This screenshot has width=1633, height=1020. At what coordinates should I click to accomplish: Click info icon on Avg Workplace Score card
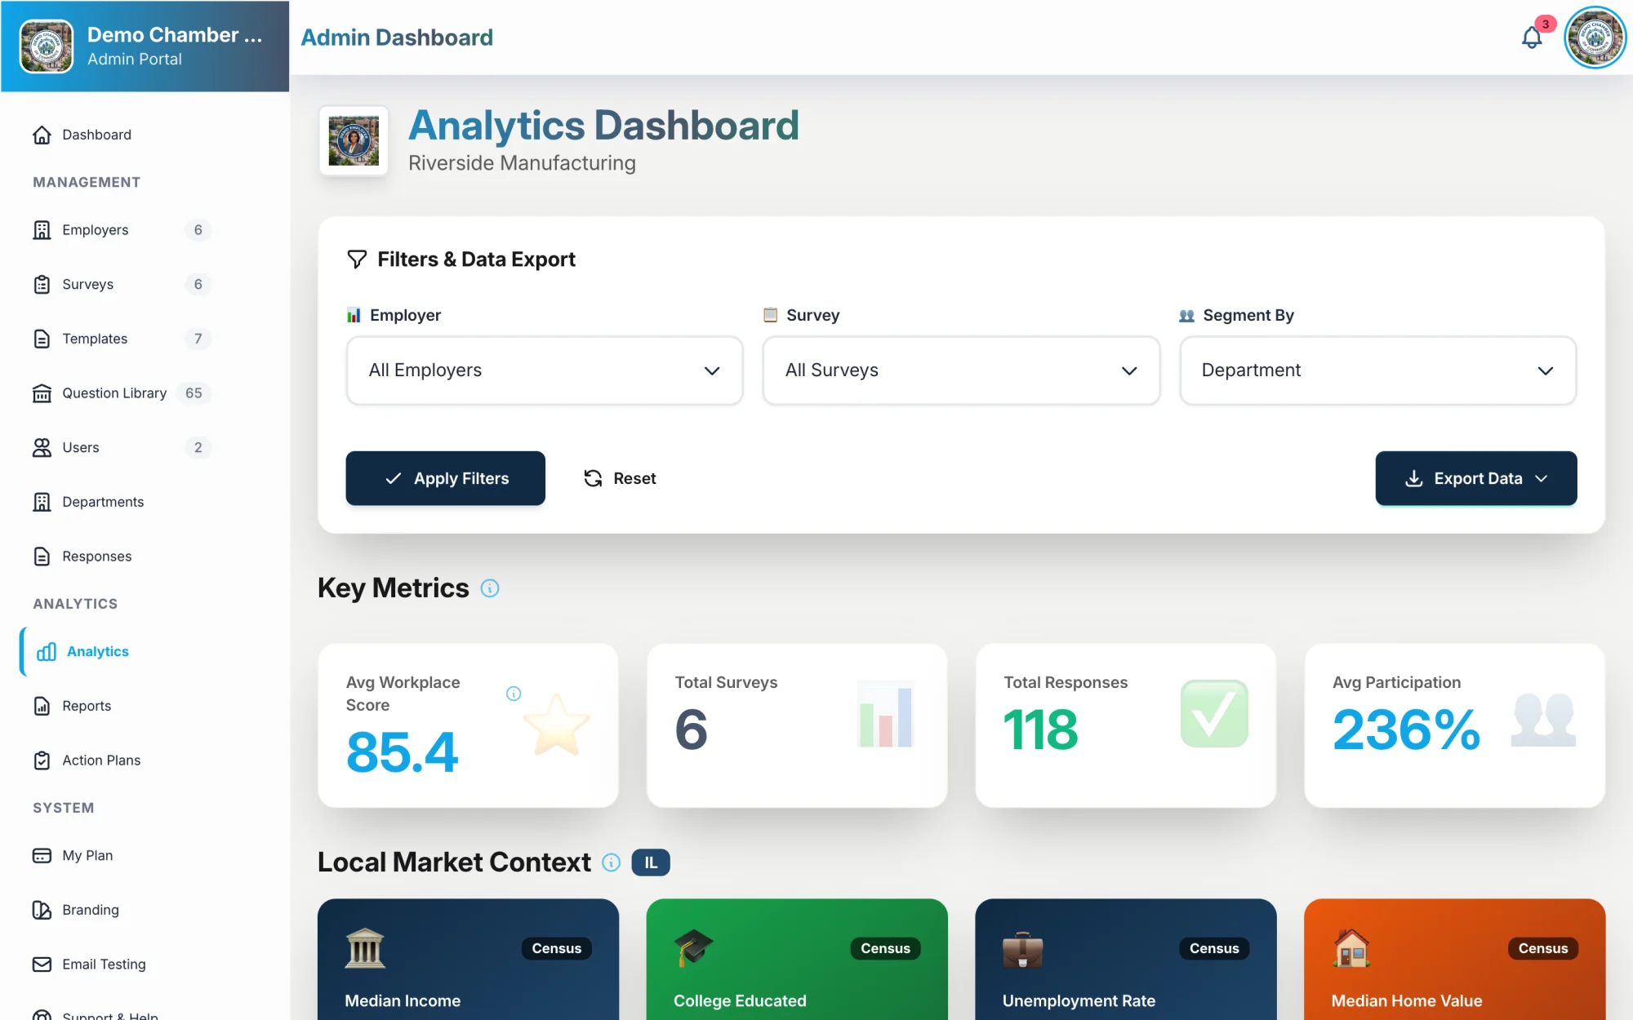(514, 694)
